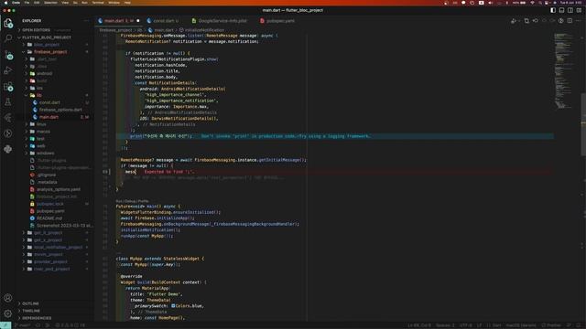Click the Spotlight search icon in menu bar
Screen dimensions: 586x329
coord(540,3)
